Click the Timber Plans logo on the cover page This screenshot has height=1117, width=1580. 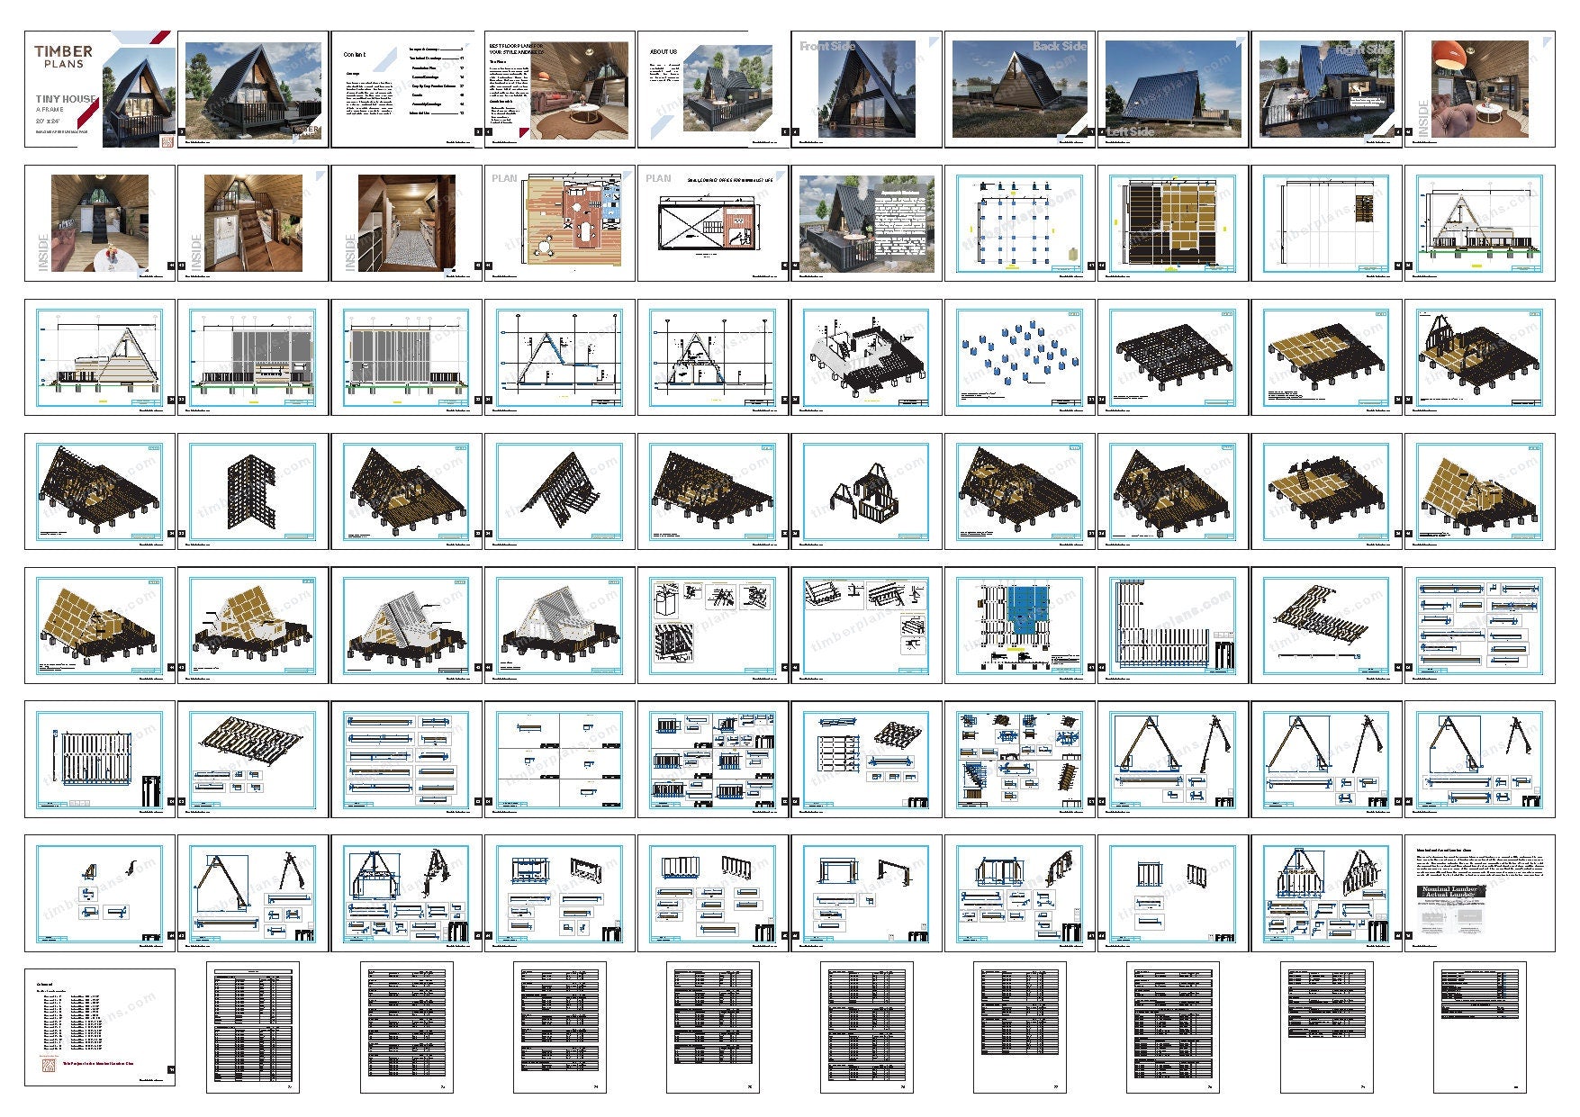[60, 57]
